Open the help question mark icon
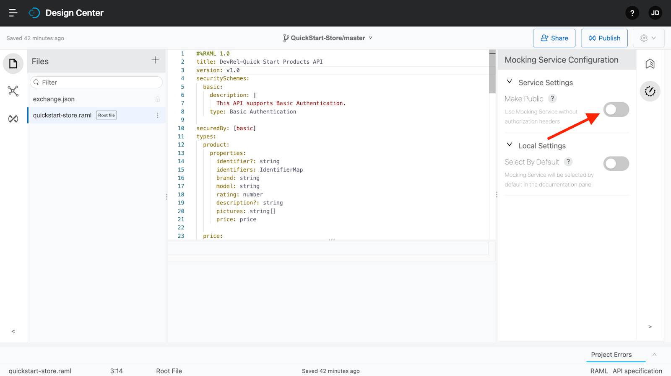 [x=632, y=13]
